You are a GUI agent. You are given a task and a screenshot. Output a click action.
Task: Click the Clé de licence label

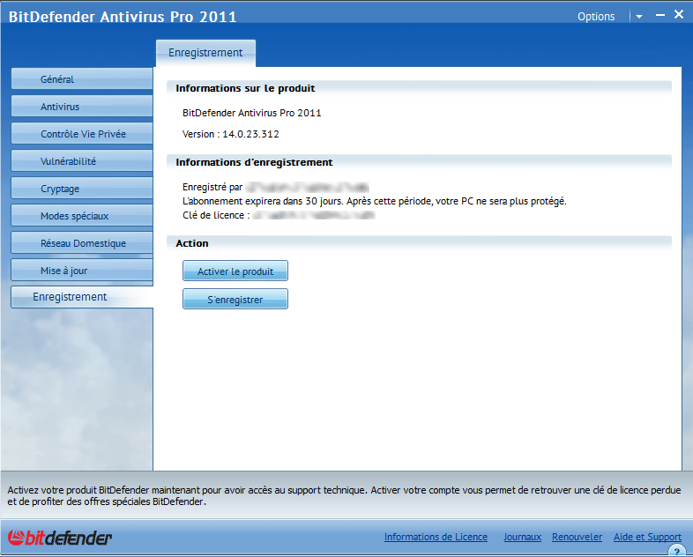tap(216, 216)
